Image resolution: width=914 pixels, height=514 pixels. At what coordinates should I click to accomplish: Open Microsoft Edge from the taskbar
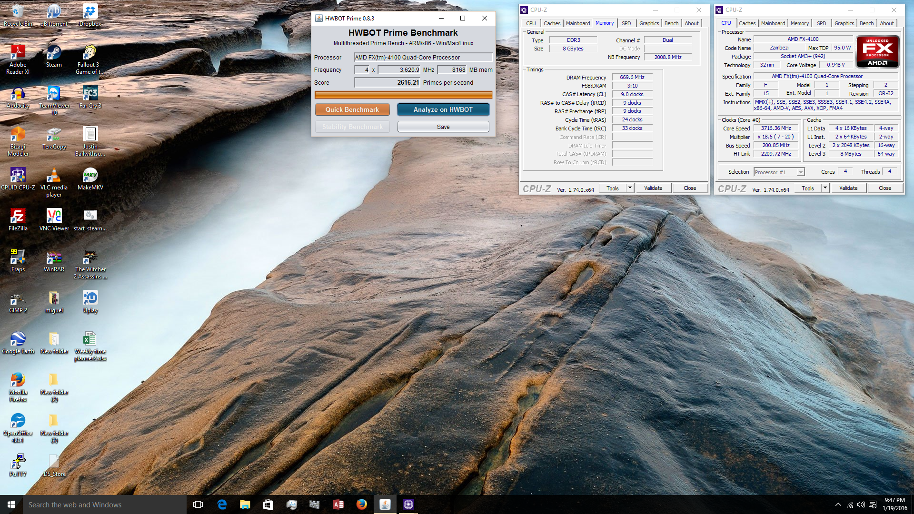coord(222,504)
